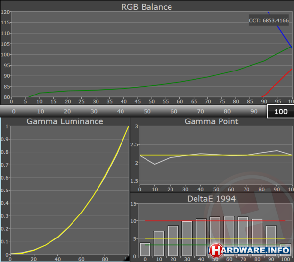Select the 80 grayscale level step
294x262 pixels.
tap(227, 111)
